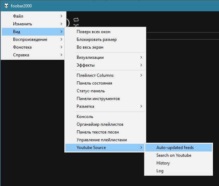Open the Консоль window
This screenshot has width=219, height=186.
105,117
